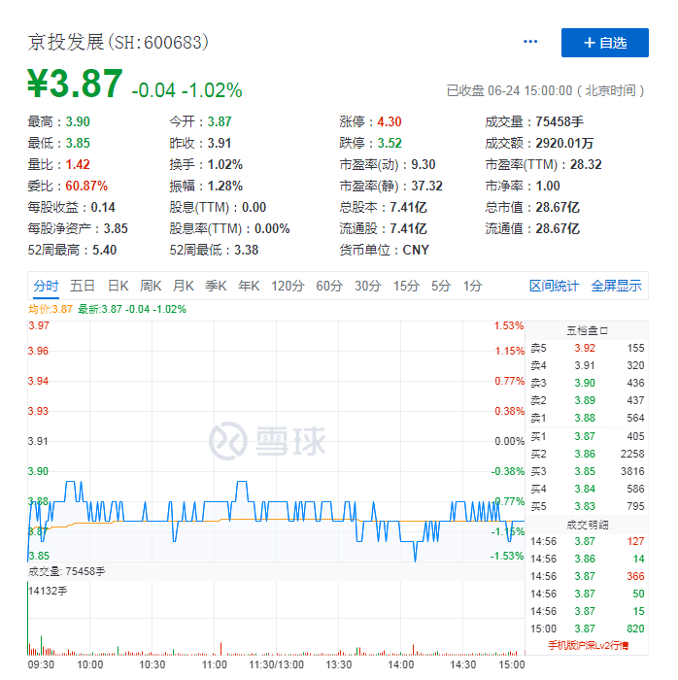Click the 14:00 time axis label

click(400, 664)
